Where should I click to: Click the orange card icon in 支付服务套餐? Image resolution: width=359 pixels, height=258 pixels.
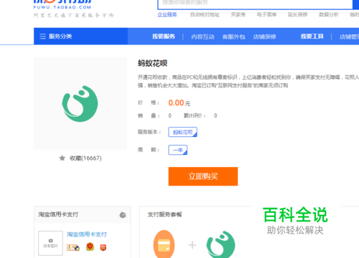click(164, 244)
